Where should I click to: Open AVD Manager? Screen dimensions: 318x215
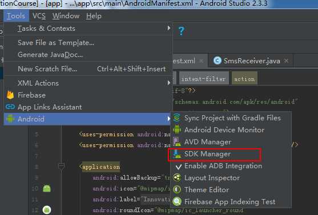[x=231, y=142]
